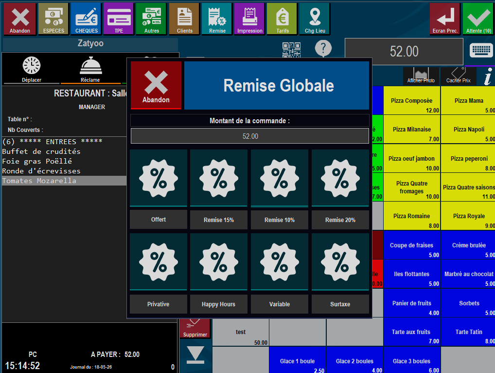
Task: Choose the Happy Hours label button
Action: pos(219,304)
